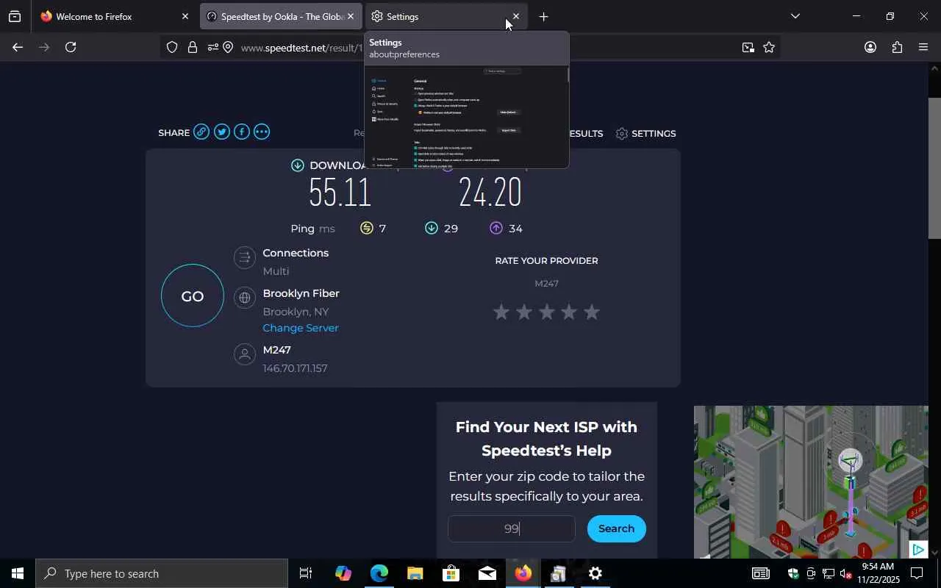941x588 pixels.
Task: Close the Speedtest by Ookla tab
Action: [351, 16]
